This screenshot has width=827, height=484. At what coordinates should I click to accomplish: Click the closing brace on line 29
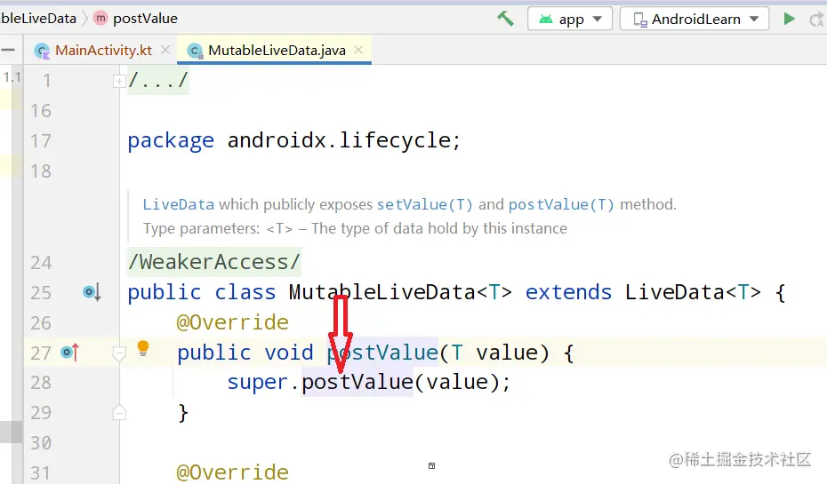[x=183, y=412]
